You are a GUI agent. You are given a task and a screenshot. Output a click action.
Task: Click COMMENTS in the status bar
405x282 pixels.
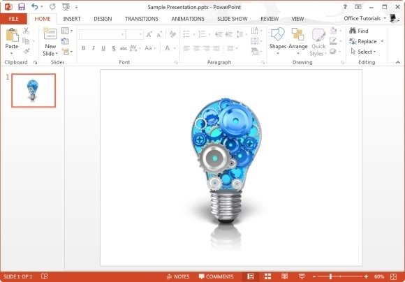coord(216,276)
